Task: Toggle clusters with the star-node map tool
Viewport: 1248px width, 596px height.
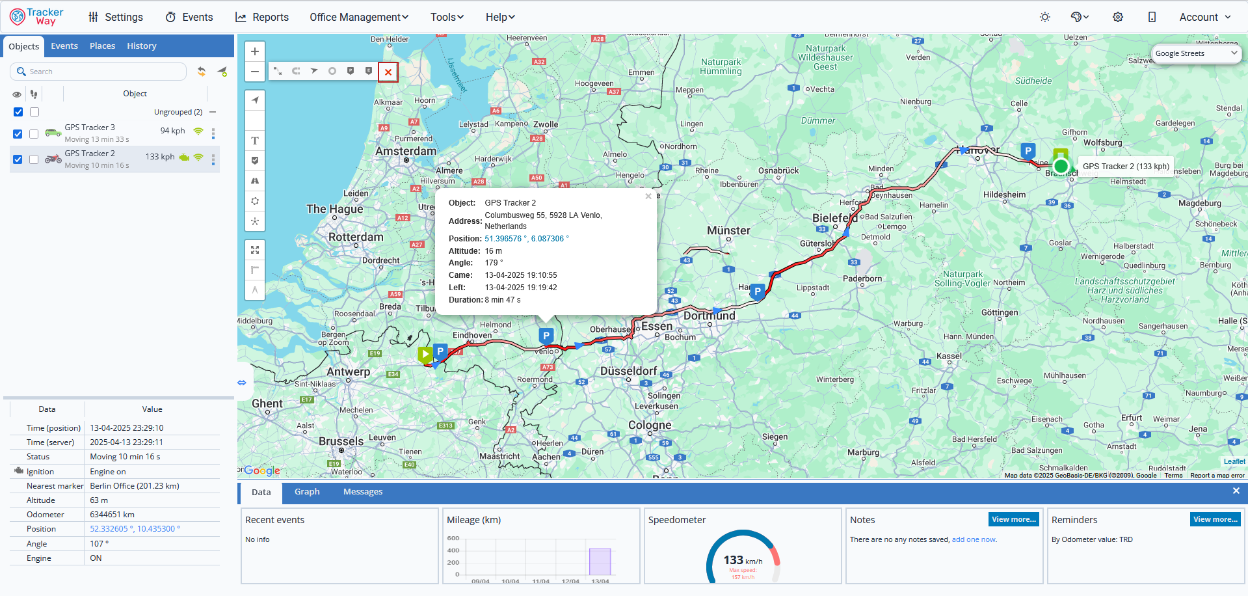Action: [x=255, y=221]
